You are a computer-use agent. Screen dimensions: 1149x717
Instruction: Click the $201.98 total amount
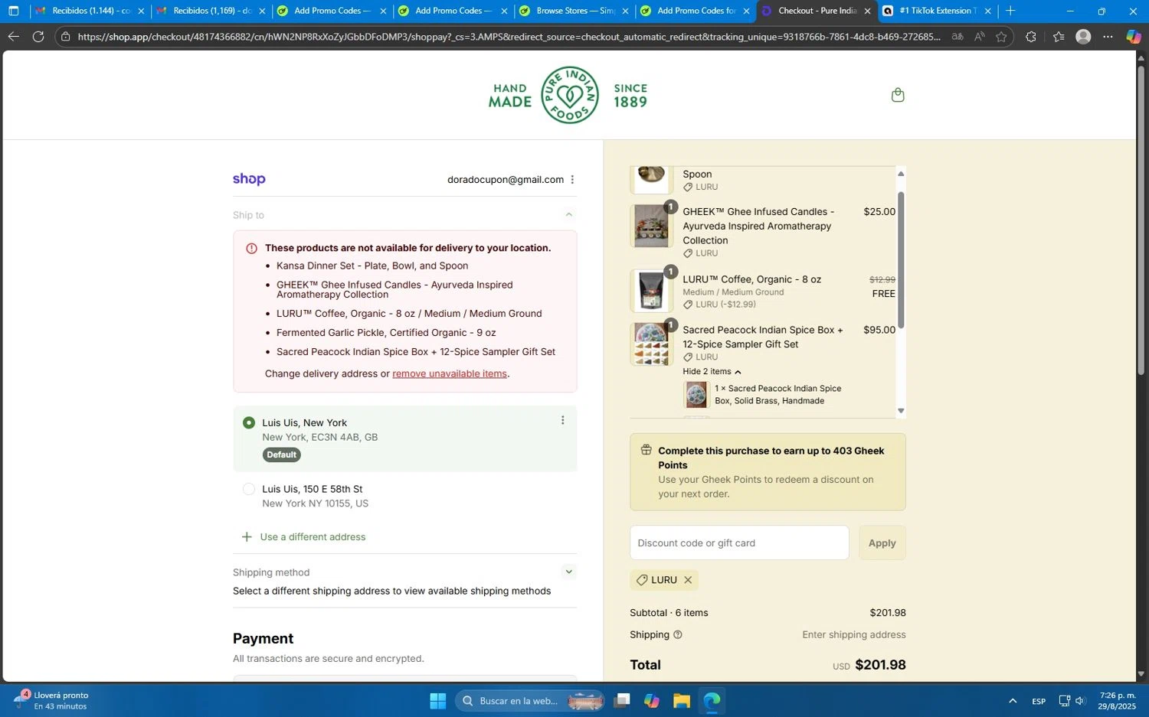coord(880,665)
